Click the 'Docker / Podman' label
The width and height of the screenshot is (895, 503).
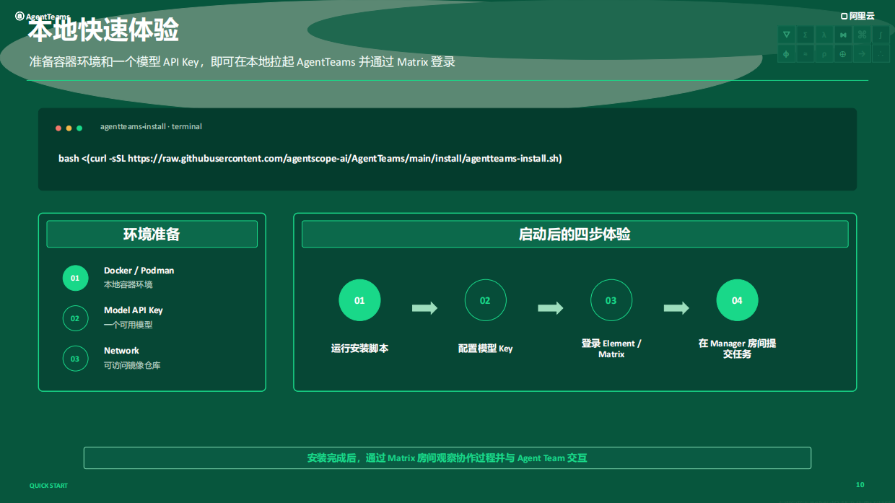click(139, 271)
